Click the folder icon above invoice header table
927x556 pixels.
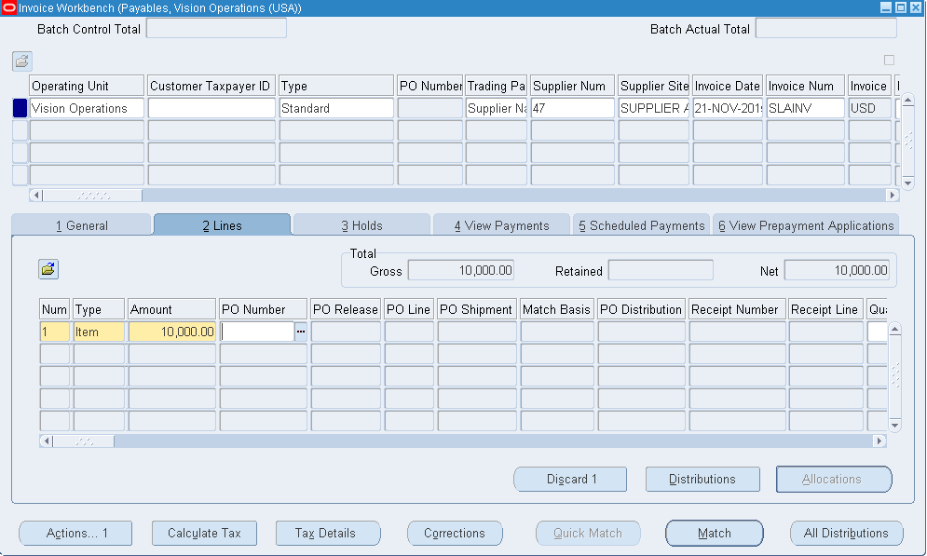(21, 61)
